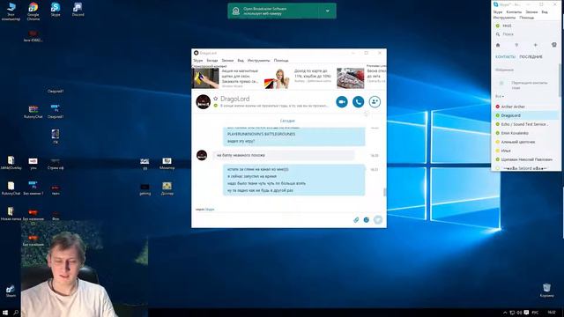The height and width of the screenshot is (317, 564).
Task: Open the Беседа menu in chat window
Action: (212, 61)
